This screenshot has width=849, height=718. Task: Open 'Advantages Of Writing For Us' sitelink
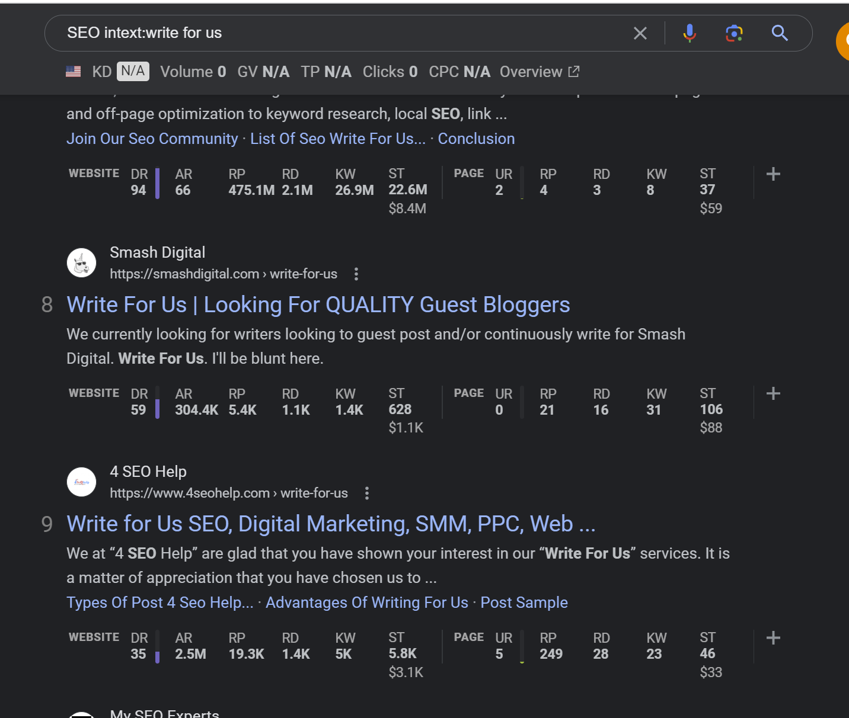coord(367,602)
